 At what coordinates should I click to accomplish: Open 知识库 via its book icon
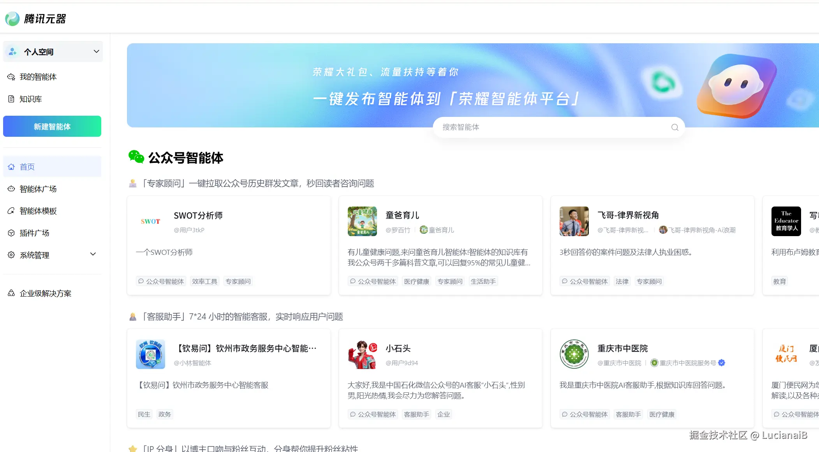click(x=11, y=99)
